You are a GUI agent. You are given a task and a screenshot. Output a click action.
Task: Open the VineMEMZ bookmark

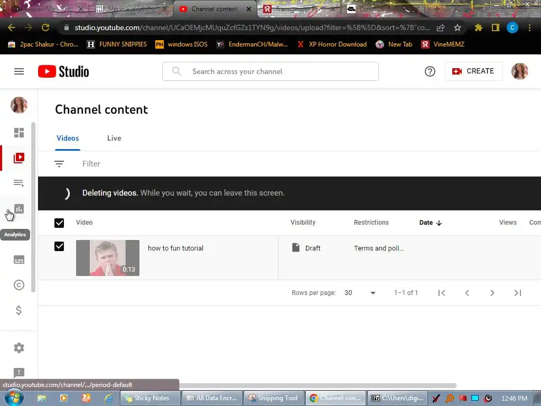443,44
